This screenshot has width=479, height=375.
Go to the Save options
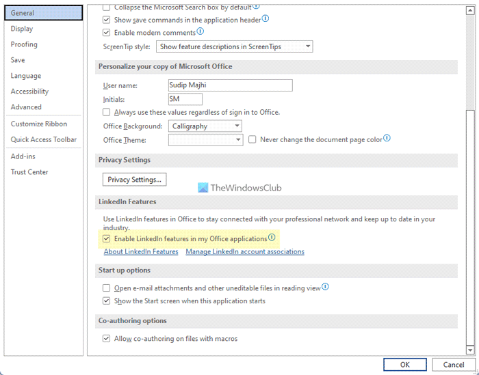43,60
